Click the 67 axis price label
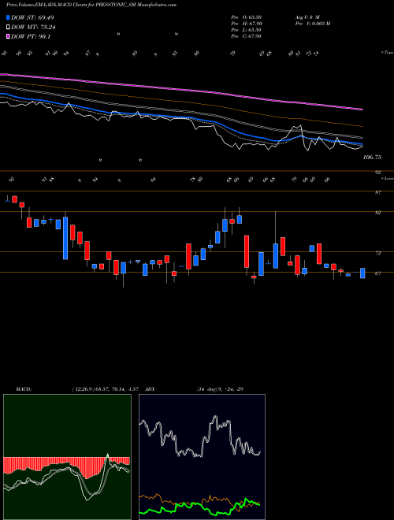Screen dimensions: 394x520 (x=377, y=273)
